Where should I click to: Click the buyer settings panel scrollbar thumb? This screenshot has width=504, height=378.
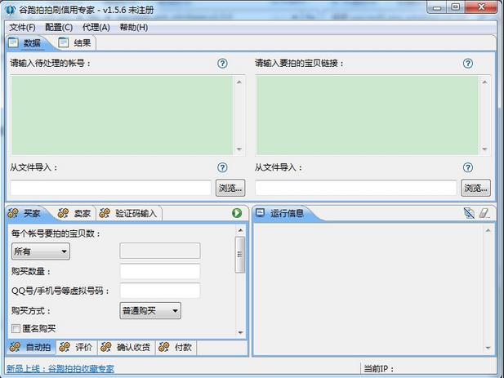(240, 255)
